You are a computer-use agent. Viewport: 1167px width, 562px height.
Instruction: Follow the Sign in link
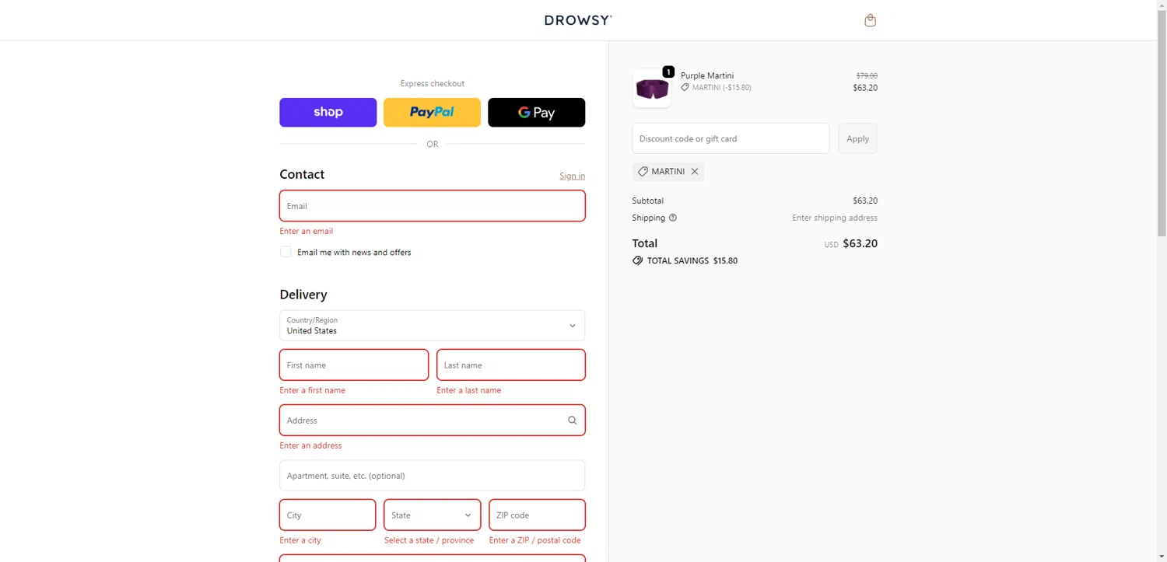572,176
